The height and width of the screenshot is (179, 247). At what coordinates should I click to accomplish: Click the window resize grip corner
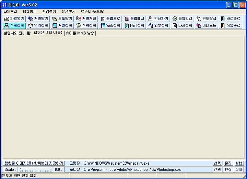click(x=245, y=177)
